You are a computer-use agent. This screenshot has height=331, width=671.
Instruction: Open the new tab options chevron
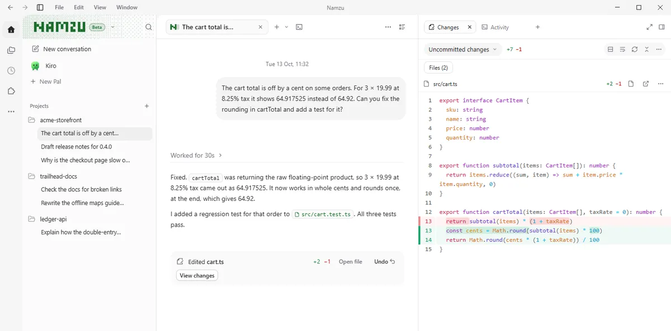(x=287, y=27)
